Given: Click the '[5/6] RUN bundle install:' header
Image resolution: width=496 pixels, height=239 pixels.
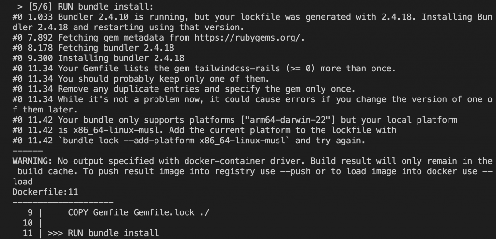Looking at the screenshot, I should click(x=91, y=7).
